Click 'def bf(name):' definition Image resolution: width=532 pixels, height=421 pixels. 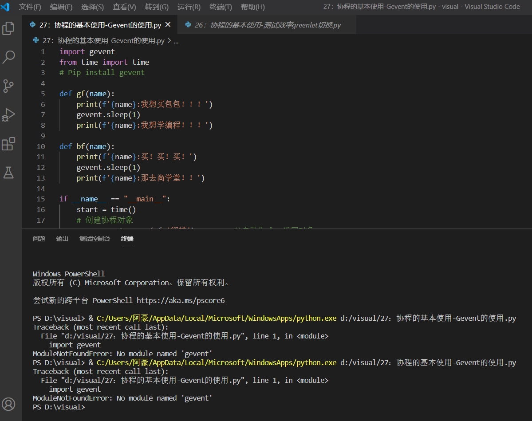tap(87, 146)
